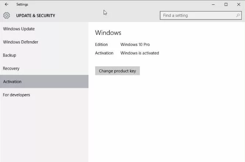Screen dimensions: 245x162
Task: Click the Settings title text
Action: tap(22, 4)
